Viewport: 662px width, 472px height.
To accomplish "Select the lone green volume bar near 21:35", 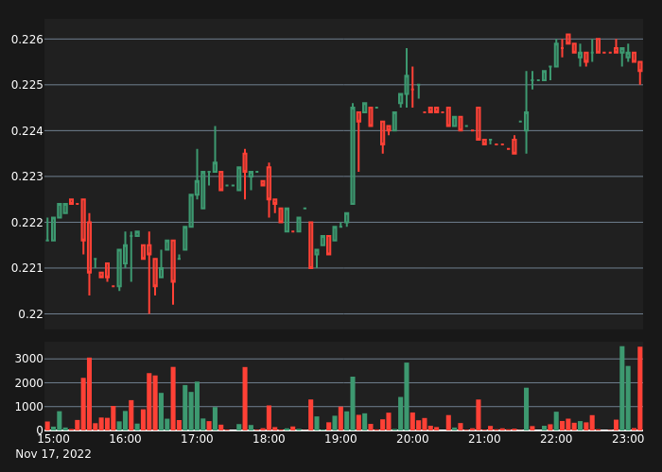I will [x=526, y=409].
